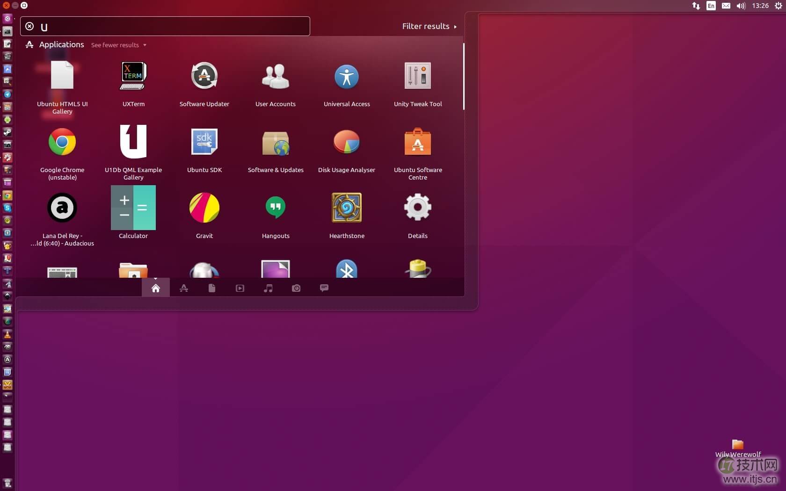Launch Hearthstone game
This screenshot has height=491, width=786.
pyautogui.click(x=347, y=215)
